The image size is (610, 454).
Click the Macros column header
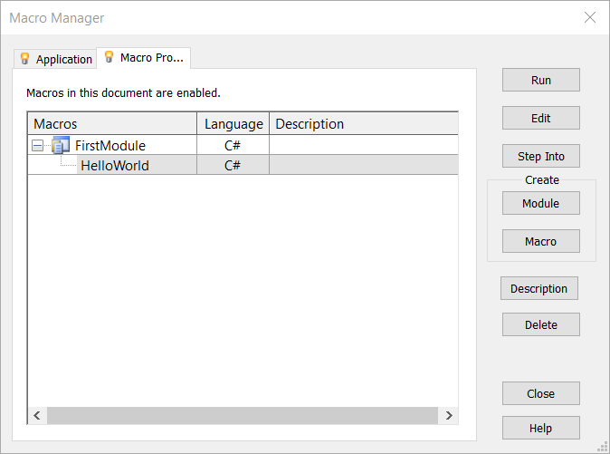click(112, 124)
